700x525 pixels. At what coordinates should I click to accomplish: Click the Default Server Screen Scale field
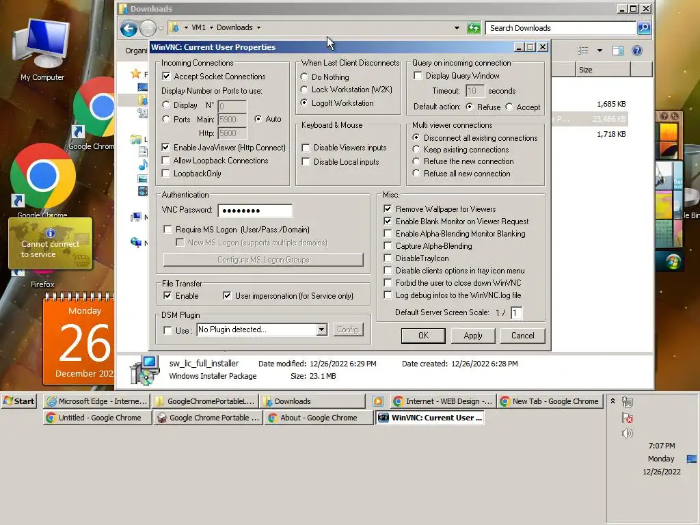tap(516, 312)
